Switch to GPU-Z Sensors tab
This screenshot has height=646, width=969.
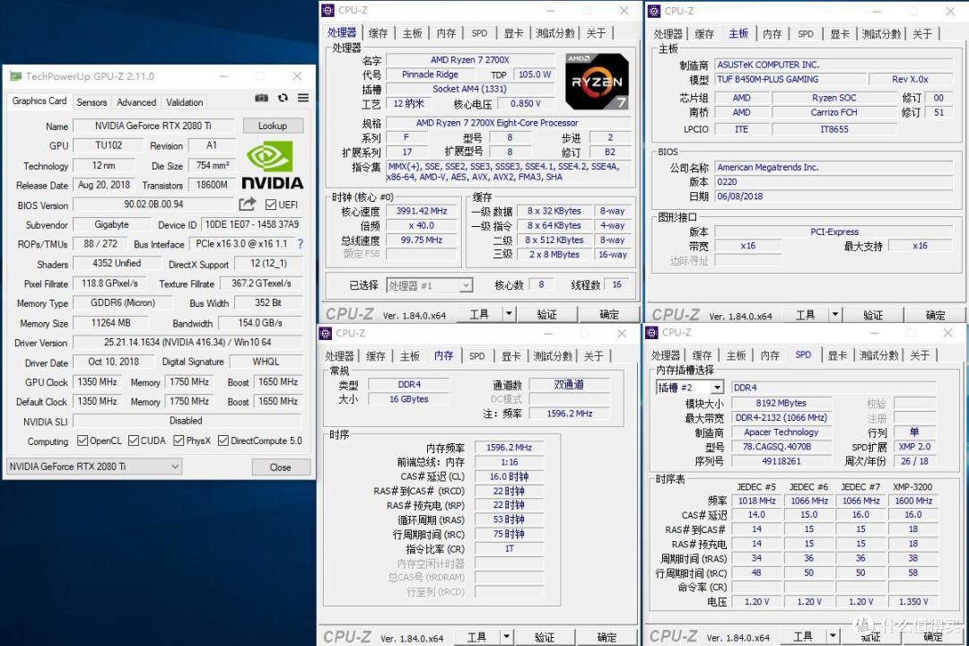pos(92,102)
